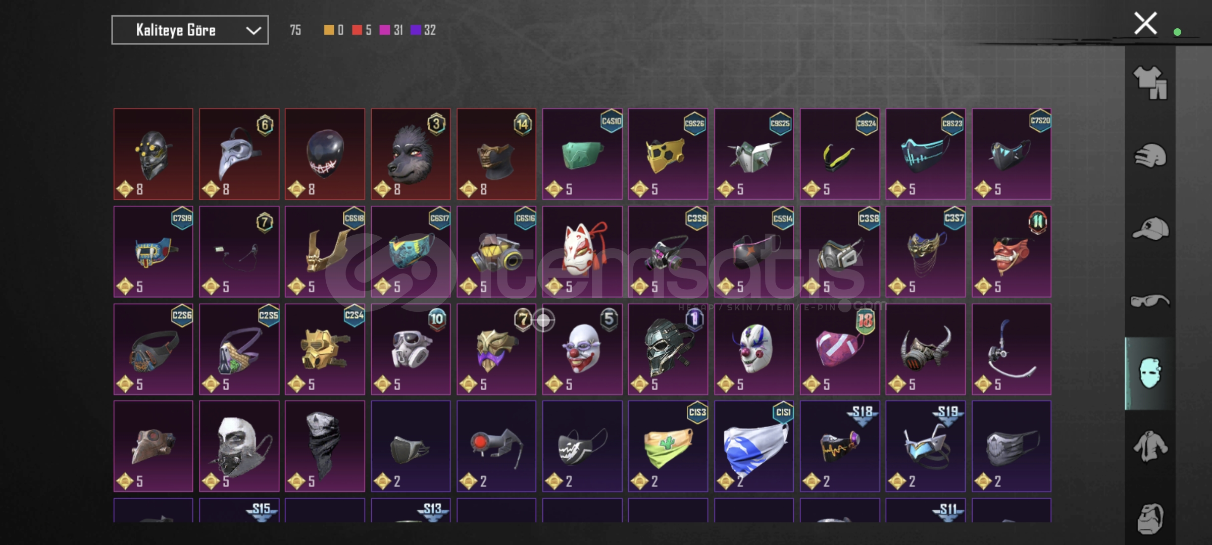The image size is (1212, 545).
Task: Click the red quality count swatch
Action: 357,30
